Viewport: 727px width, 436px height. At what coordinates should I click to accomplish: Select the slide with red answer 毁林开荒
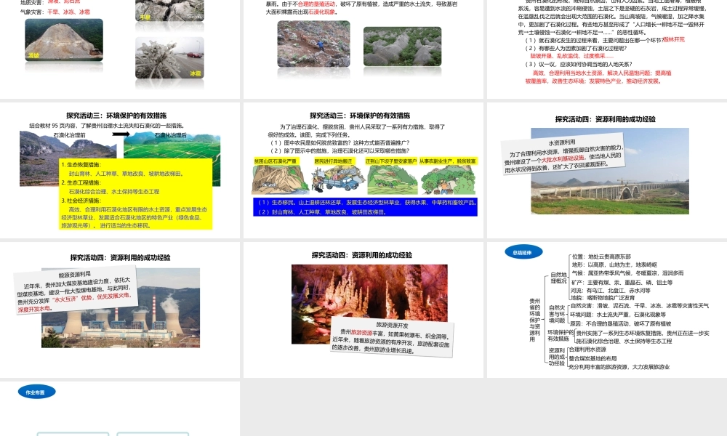pos(607,49)
